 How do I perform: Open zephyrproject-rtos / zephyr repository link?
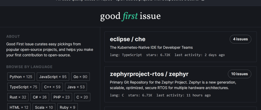pos(149,74)
